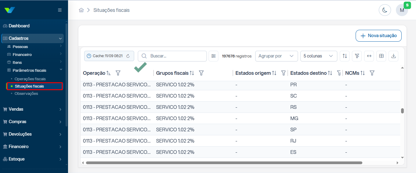Sort the Estados destino column

click(x=330, y=73)
